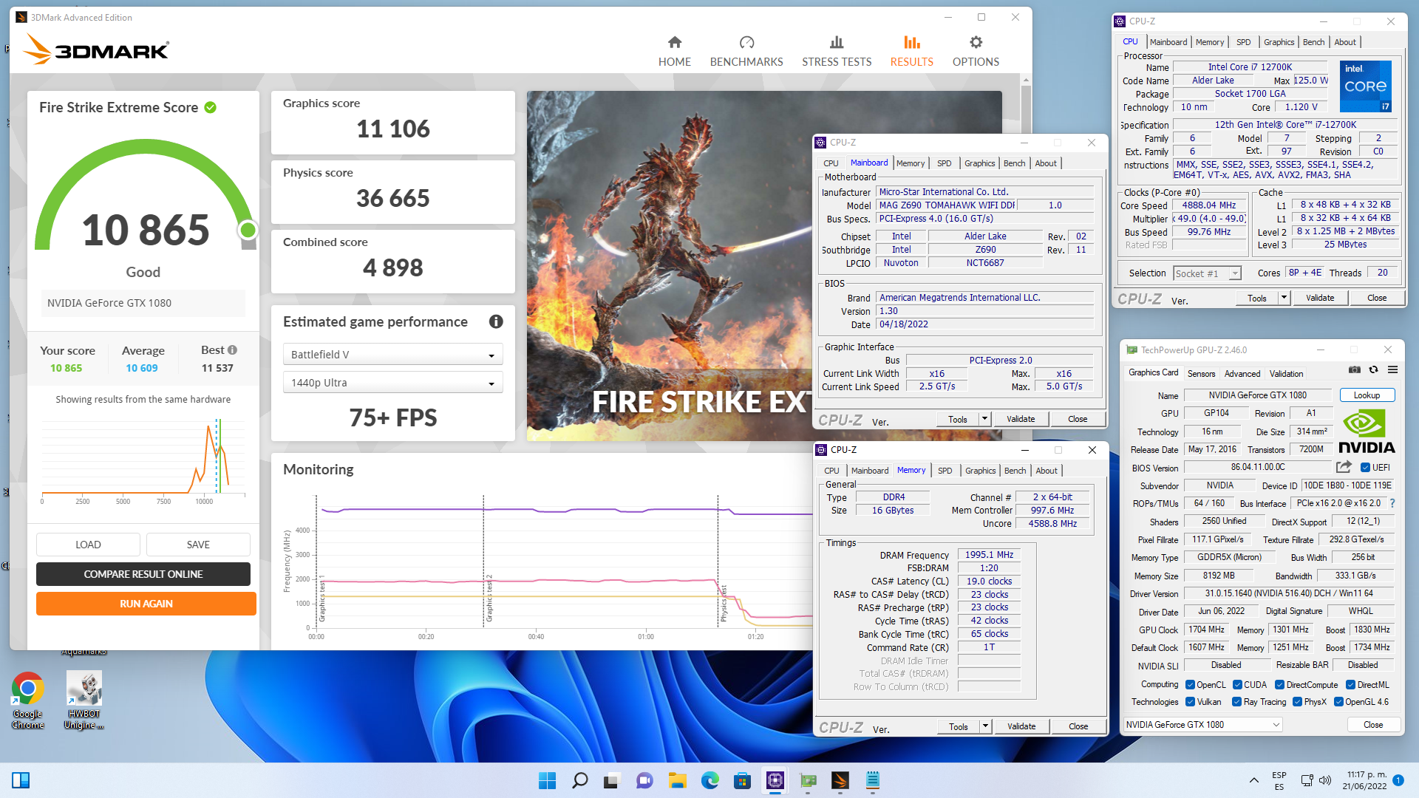The image size is (1419, 798).
Task: Click COMPARE RESULT ONLINE button
Action: click(x=143, y=574)
